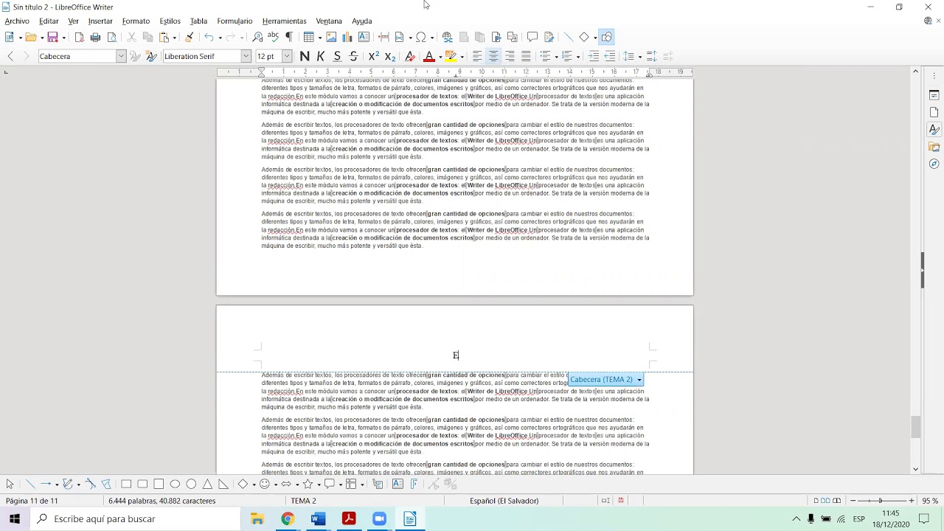944x531 pixels.
Task: Expand the line spacing dropdown arrow
Action: pos(639,57)
